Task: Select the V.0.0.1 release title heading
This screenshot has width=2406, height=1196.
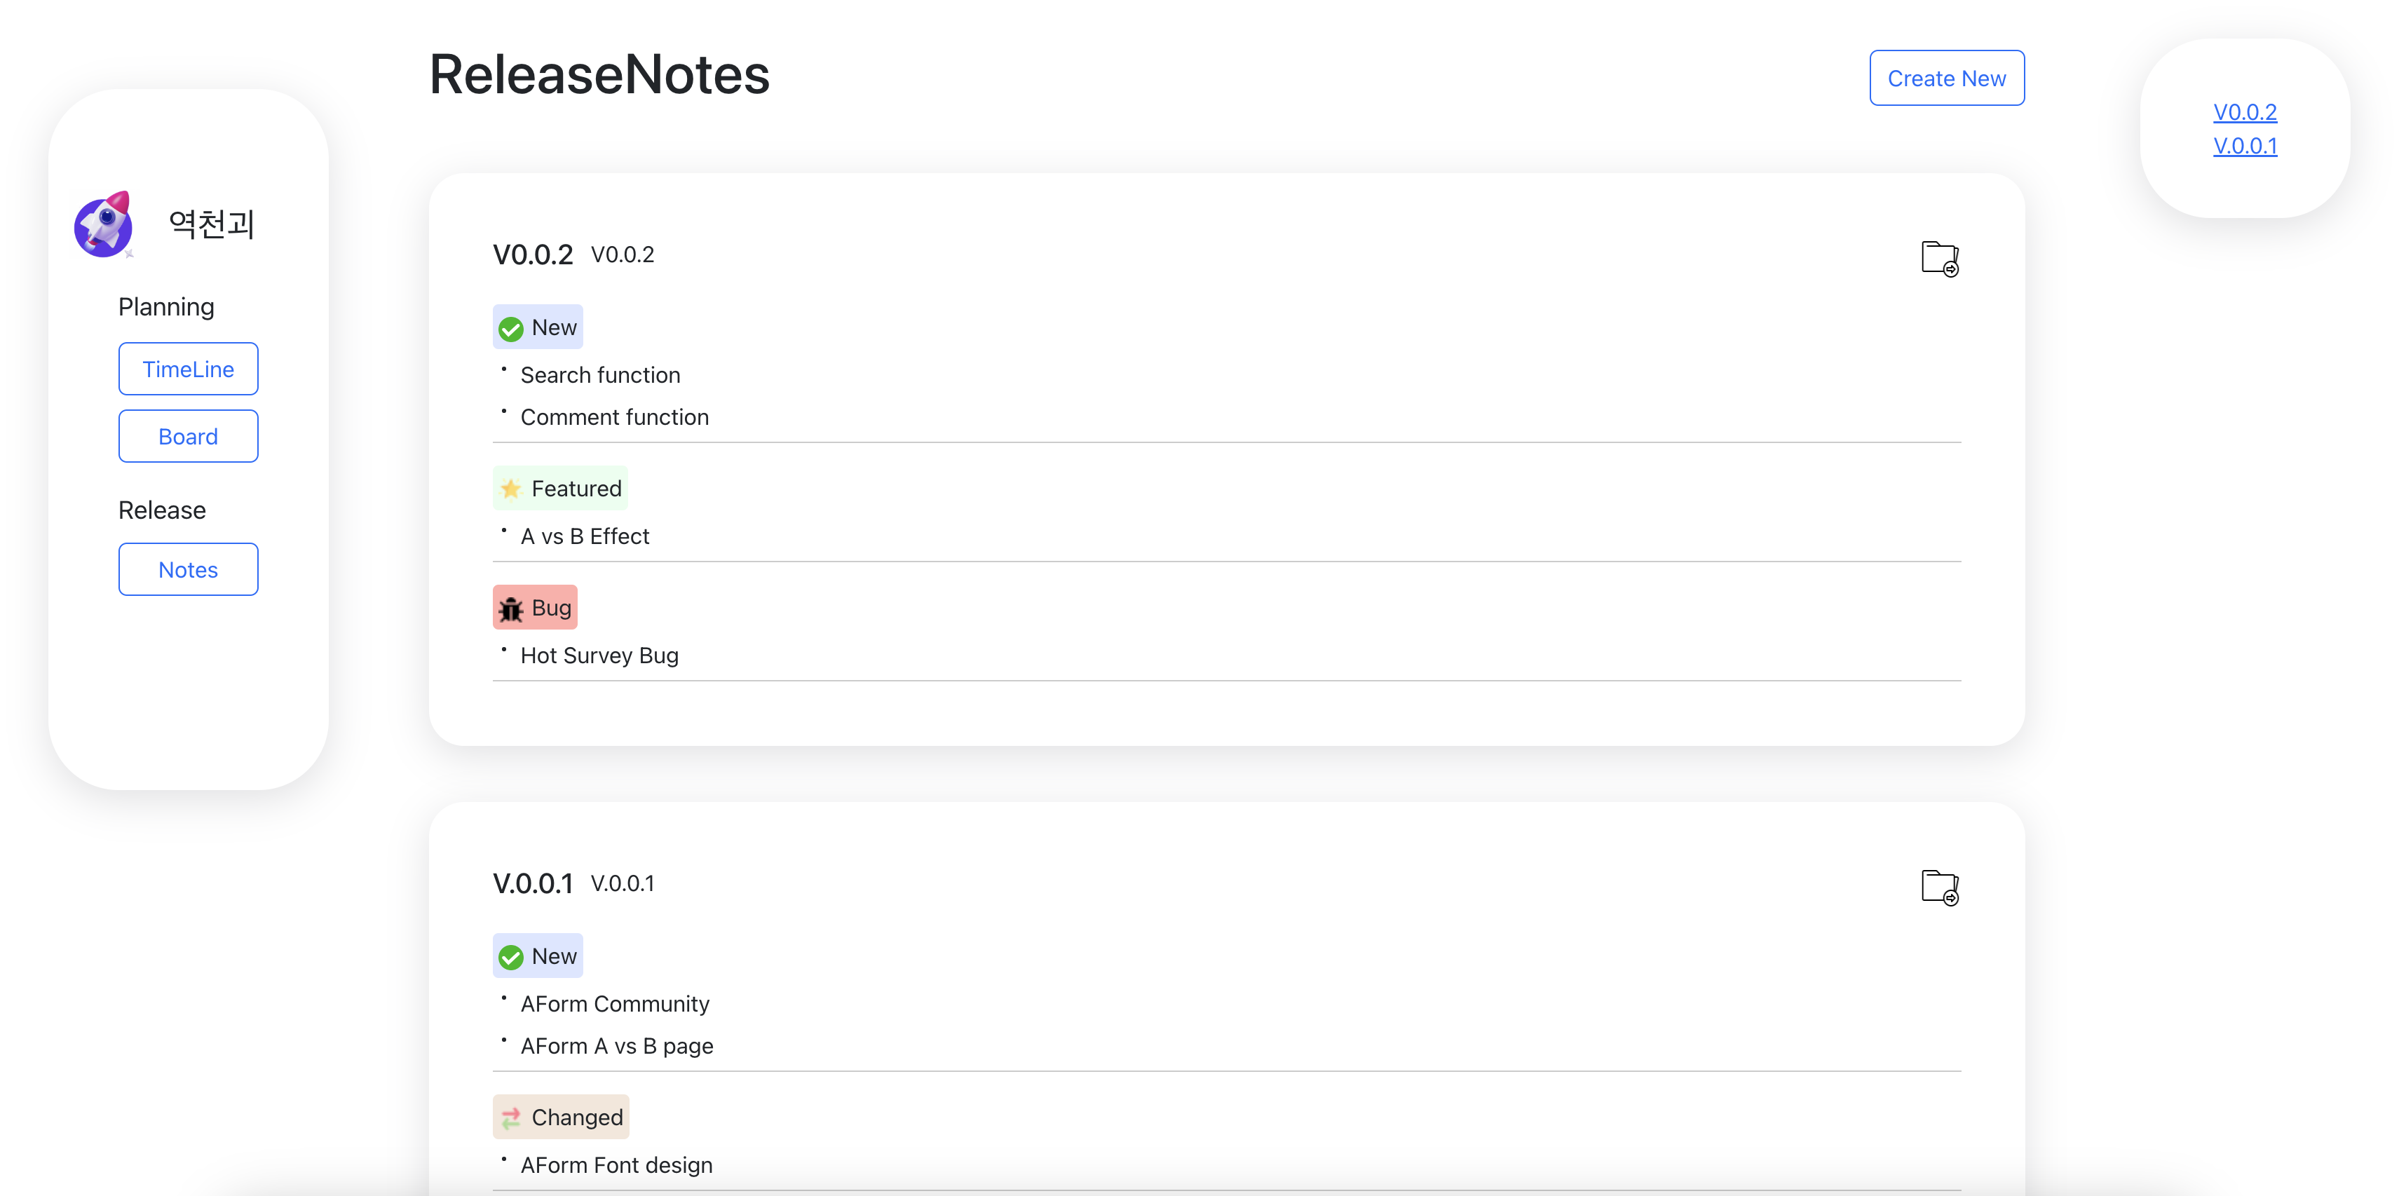Action: pyautogui.click(x=532, y=884)
